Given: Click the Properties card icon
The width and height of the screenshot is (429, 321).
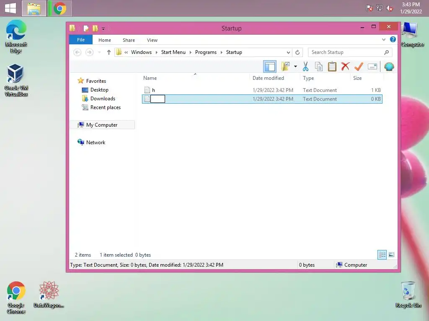Looking at the screenshot, I should [x=372, y=66].
